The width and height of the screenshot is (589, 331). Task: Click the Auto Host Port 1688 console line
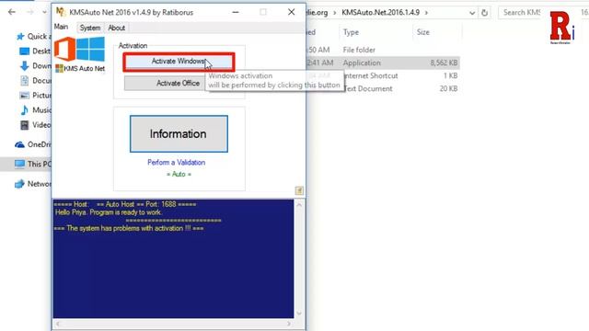(125, 204)
